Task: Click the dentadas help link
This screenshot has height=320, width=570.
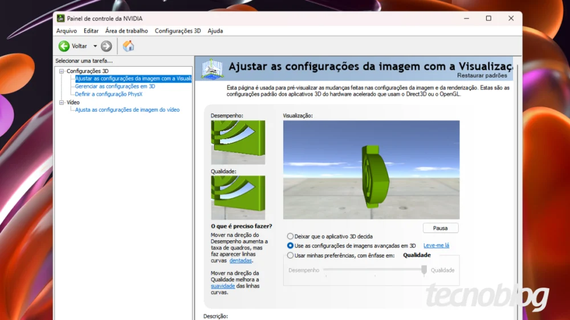Action: [241, 261]
